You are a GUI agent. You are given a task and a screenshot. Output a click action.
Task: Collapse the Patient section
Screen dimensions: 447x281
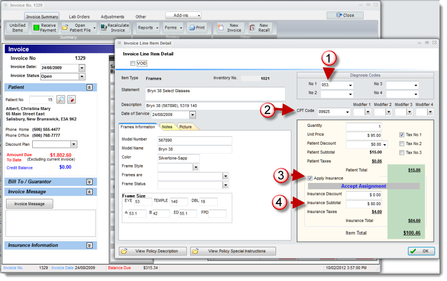point(90,88)
